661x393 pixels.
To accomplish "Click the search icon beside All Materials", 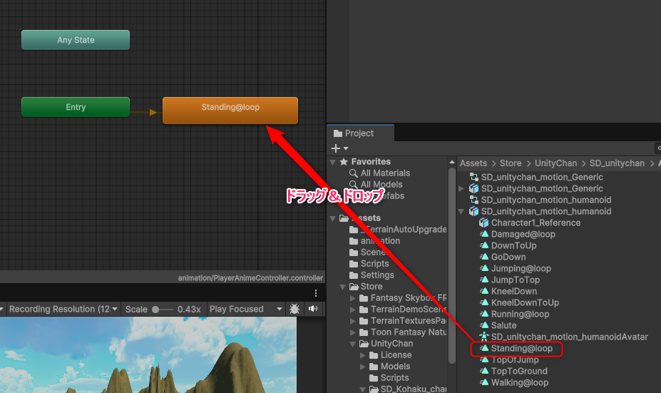I will click(353, 173).
